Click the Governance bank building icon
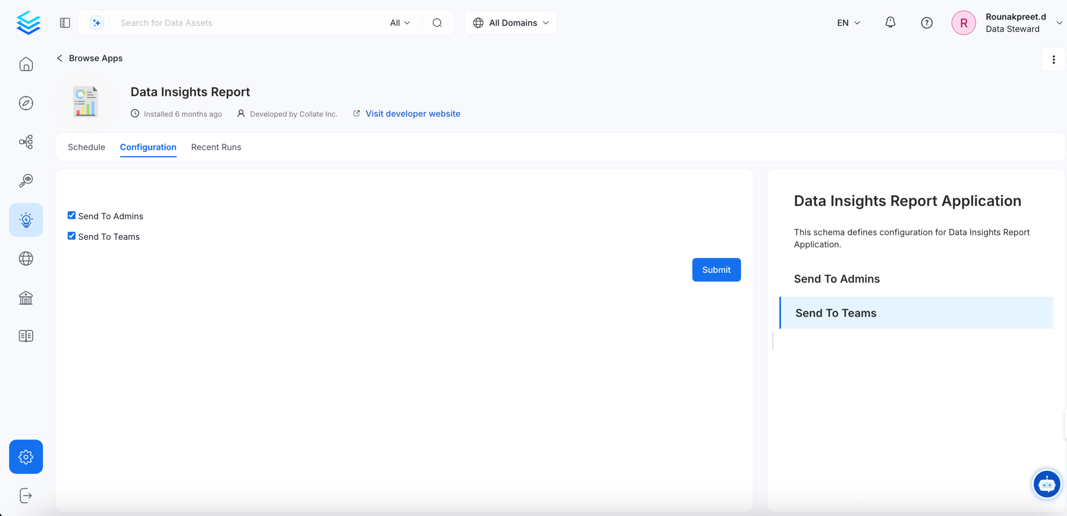Image resolution: width=1067 pixels, height=516 pixels. click(x=26, y=297)
